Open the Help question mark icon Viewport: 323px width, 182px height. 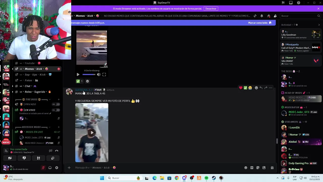(x=299, y=3)
